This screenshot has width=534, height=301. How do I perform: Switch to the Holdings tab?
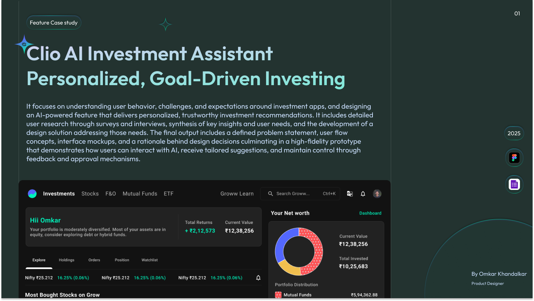tap(67, 260)
